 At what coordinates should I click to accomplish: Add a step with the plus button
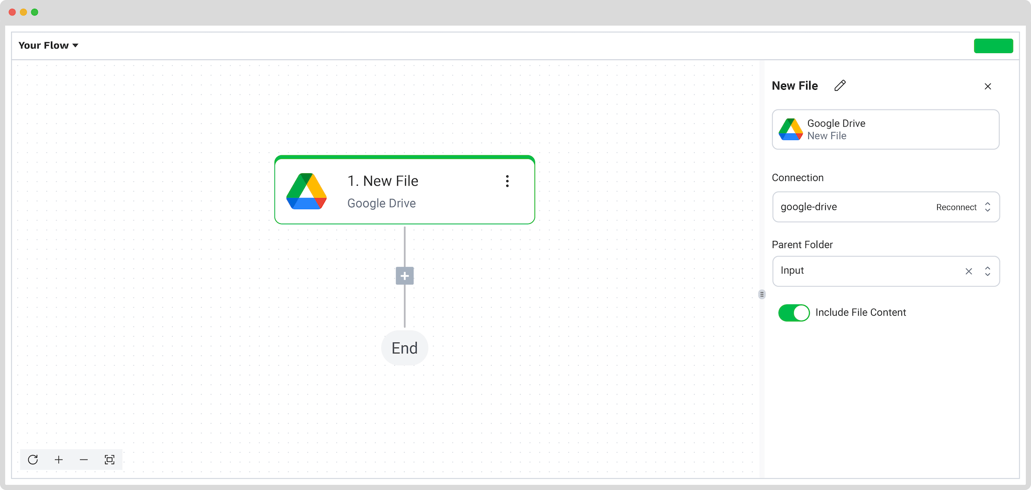[x=405, y=276]
